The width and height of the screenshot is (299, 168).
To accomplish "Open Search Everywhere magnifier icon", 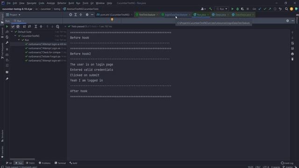I will (x=286, y=9).
